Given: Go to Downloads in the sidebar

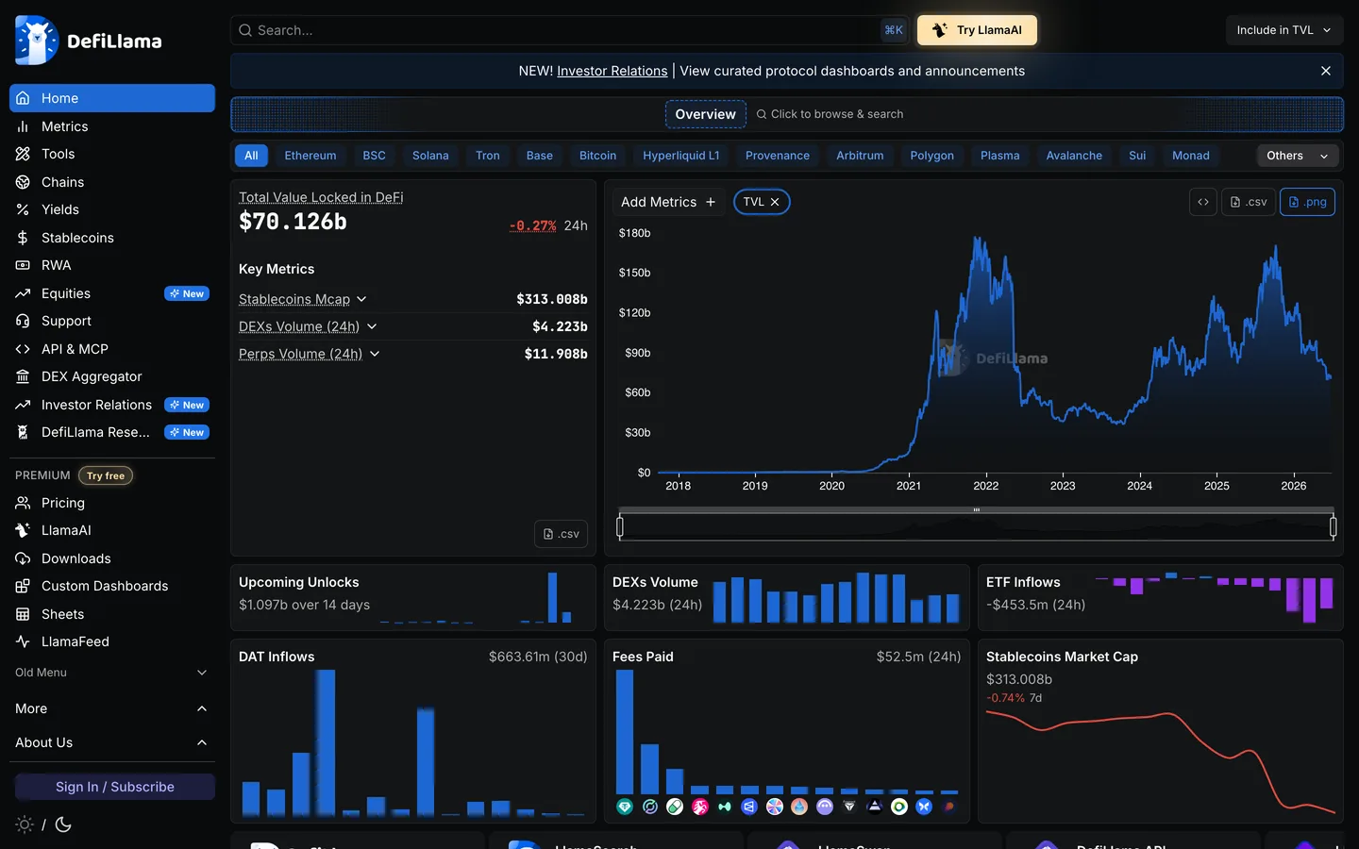Looking at the screenshot, I should 112,558.
